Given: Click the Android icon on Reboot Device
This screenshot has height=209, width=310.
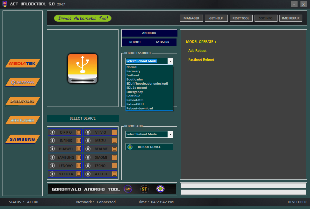Looking at the screenshot, I should tap(130, 147).
